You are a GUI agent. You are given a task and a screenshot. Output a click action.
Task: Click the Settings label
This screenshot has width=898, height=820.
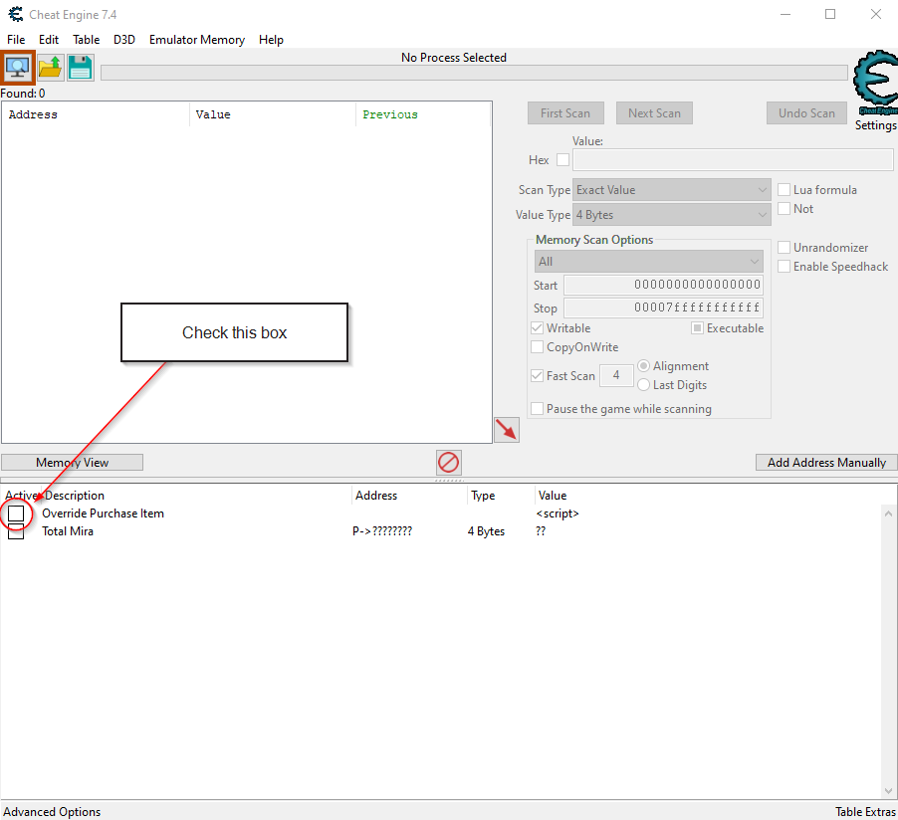[876, 124]
